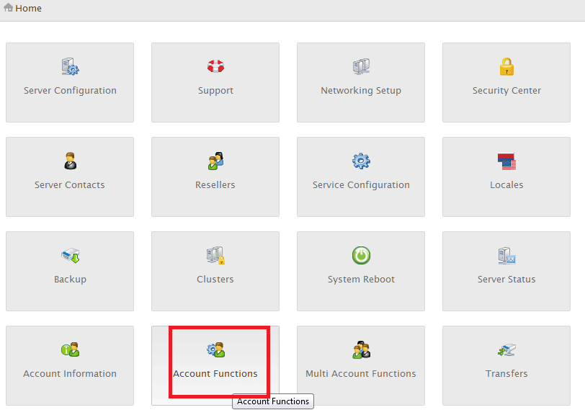Select the Account Functions tile label
Image resolution: width=585 pixels, height=410 pixels.
click(215, 373)
